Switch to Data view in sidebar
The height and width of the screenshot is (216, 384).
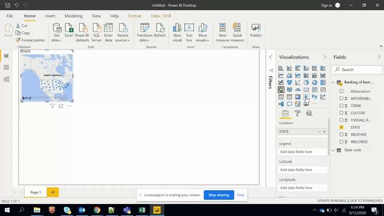[x=7, y=67]
